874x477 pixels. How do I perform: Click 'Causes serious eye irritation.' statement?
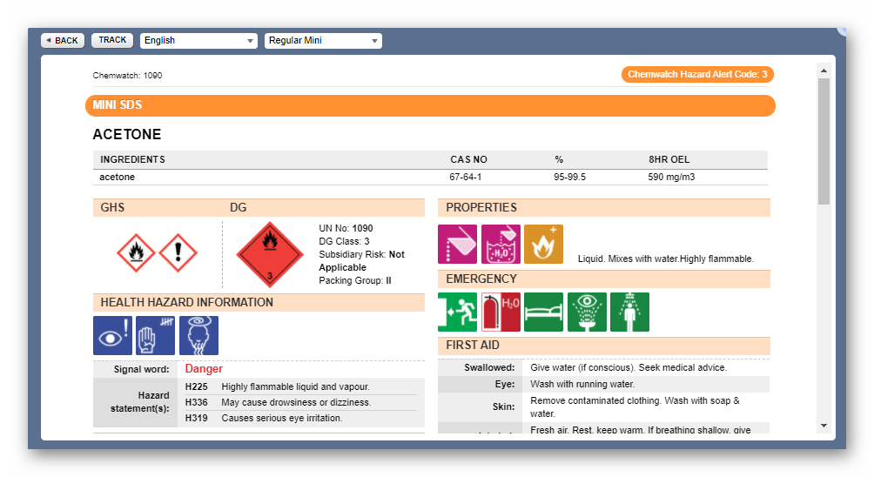click(282, 418)
